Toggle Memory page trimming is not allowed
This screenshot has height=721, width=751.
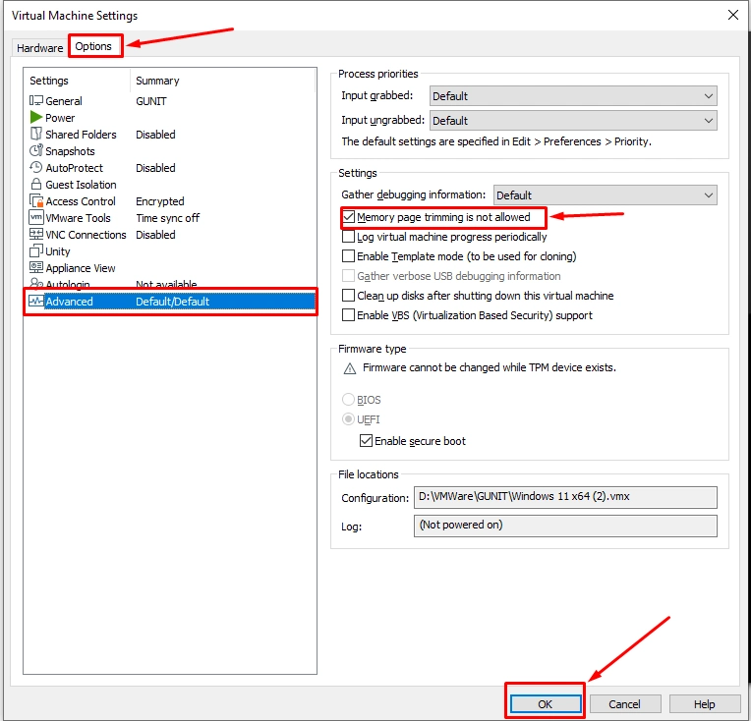(349, 217)
